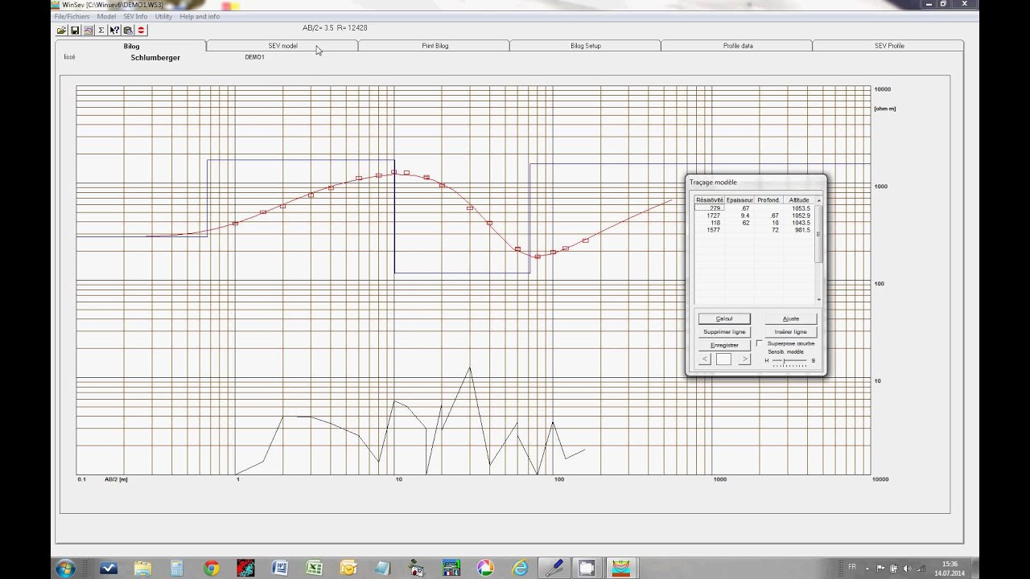Click the Ajuste button
The image size is (1030, 579).
[x=791, y=318]
